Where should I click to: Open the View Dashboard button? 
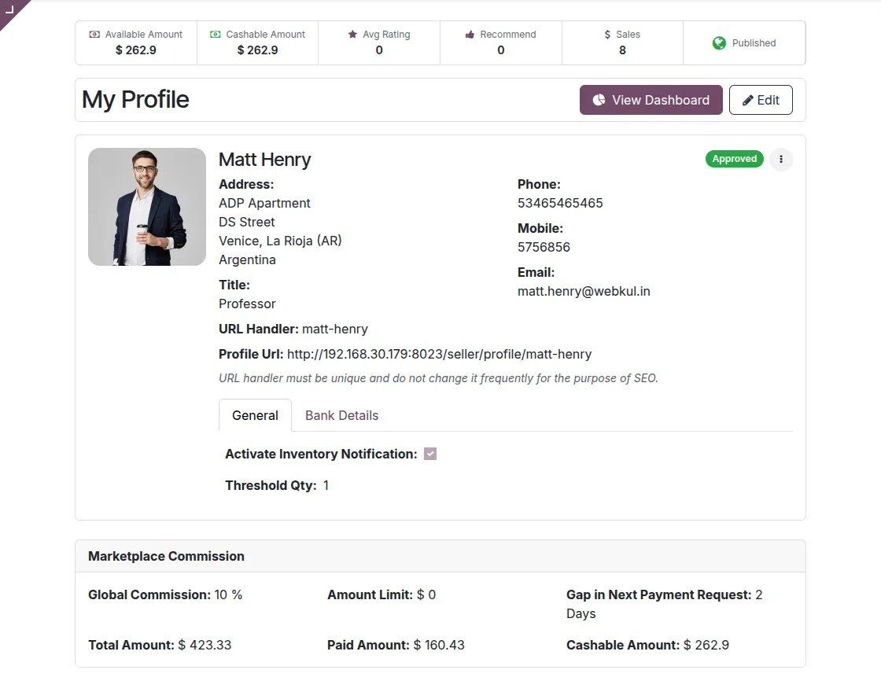pyautogui.click(x=651, y=100)
